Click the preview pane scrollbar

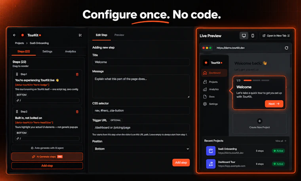tap(291, 61)
